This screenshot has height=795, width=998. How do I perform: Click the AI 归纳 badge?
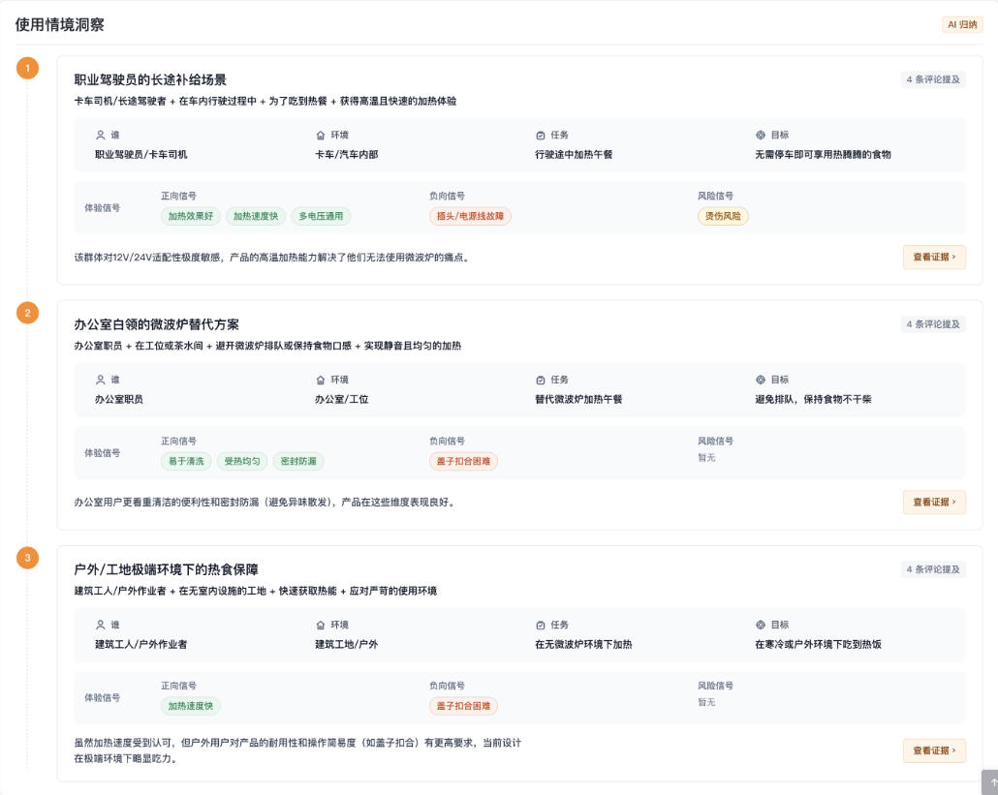962,24
